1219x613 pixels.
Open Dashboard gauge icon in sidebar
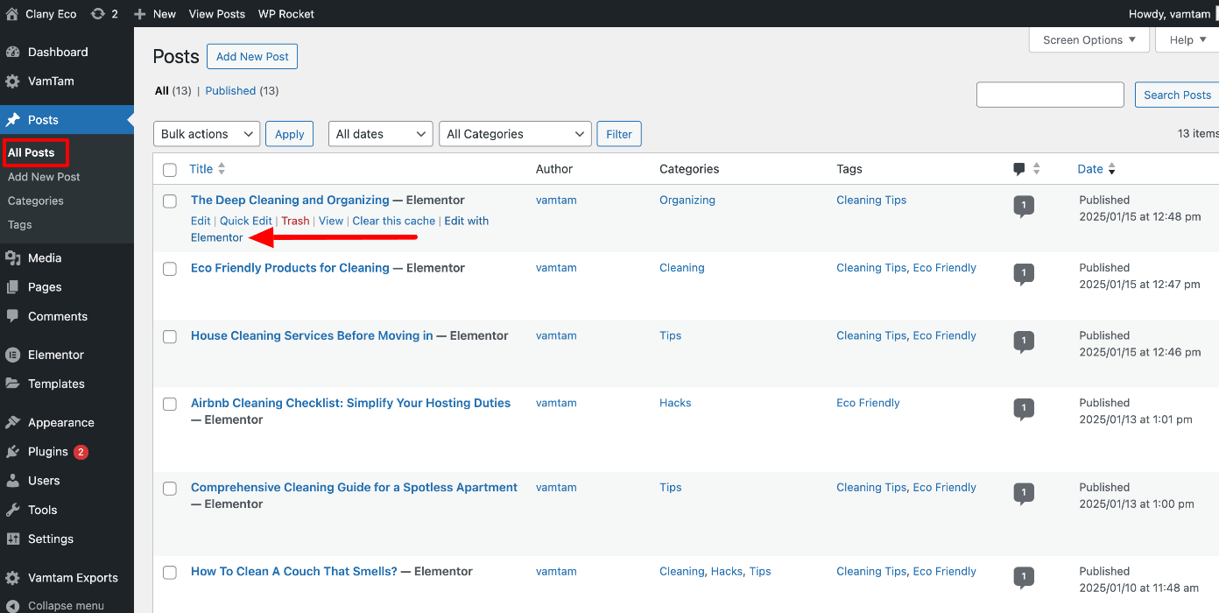point(12,53)
